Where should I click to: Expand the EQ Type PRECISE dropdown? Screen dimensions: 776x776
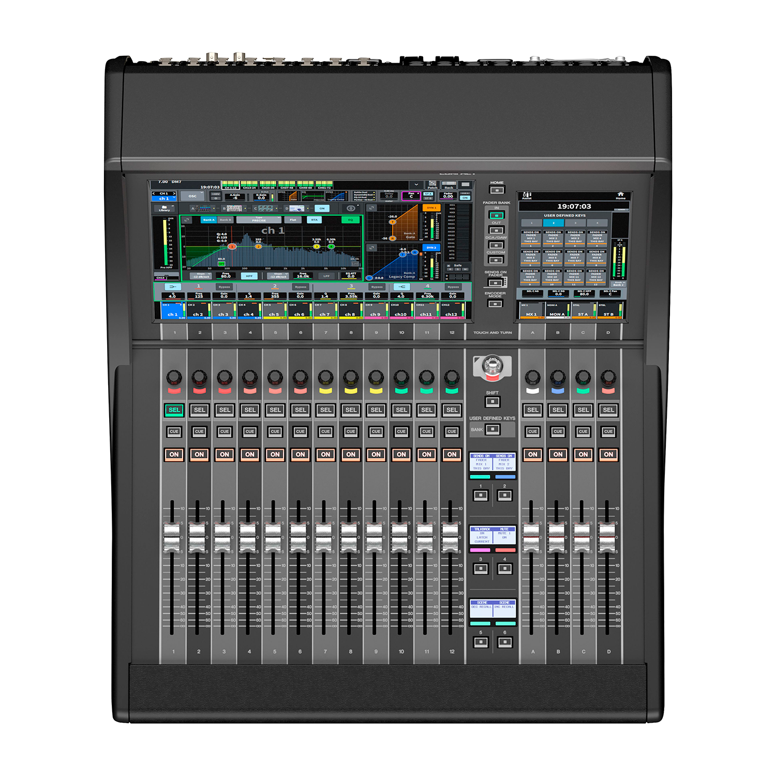[259, 220]
